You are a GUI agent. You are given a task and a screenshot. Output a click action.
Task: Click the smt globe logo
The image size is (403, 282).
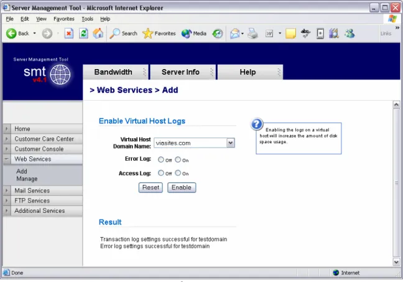tap(60, 75)
